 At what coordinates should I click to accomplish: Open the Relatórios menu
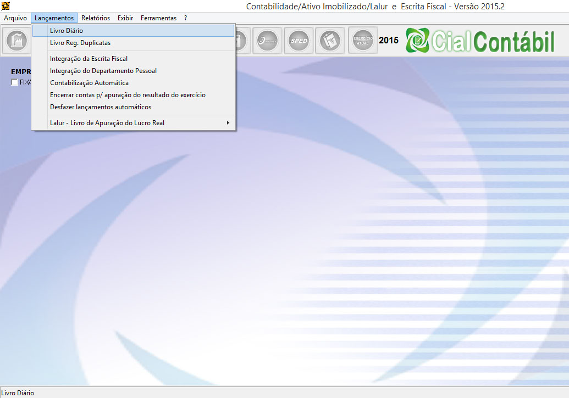(96, 18)
